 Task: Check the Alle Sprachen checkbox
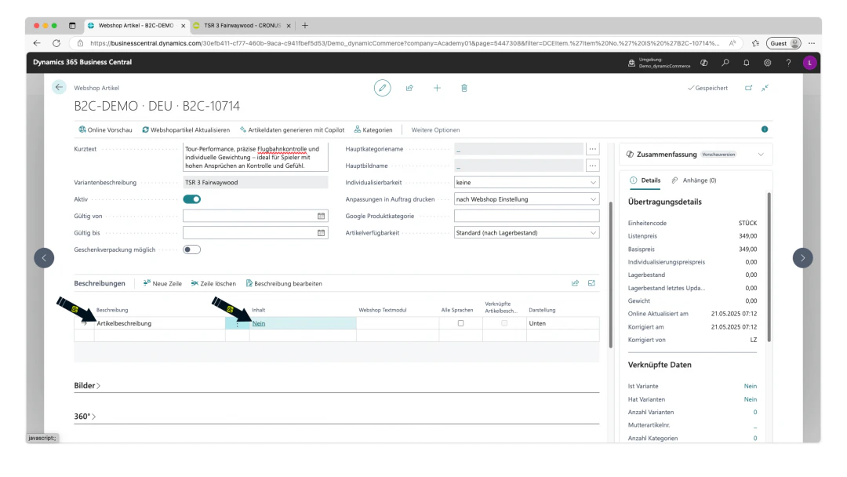[461, 323]
